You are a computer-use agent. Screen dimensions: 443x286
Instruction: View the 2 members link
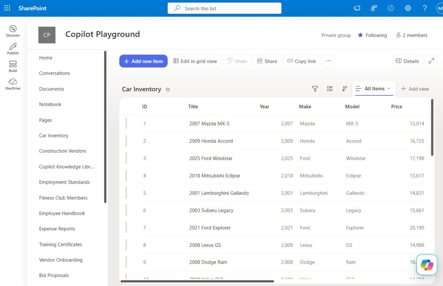(x=412, y=35)
